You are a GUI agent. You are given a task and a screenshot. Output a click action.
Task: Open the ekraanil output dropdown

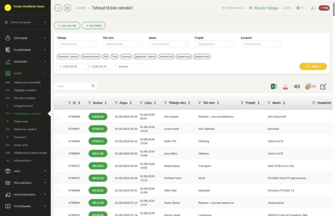pos(130,67)
